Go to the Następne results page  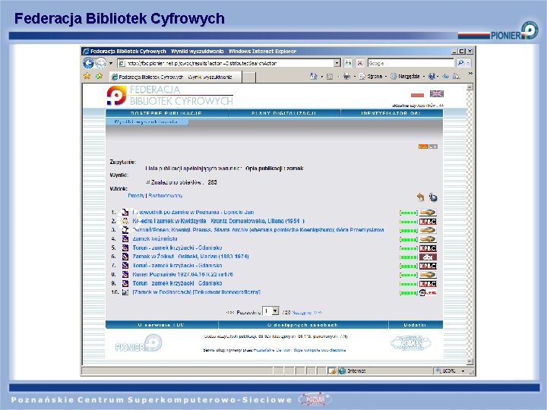pos(307,312)
